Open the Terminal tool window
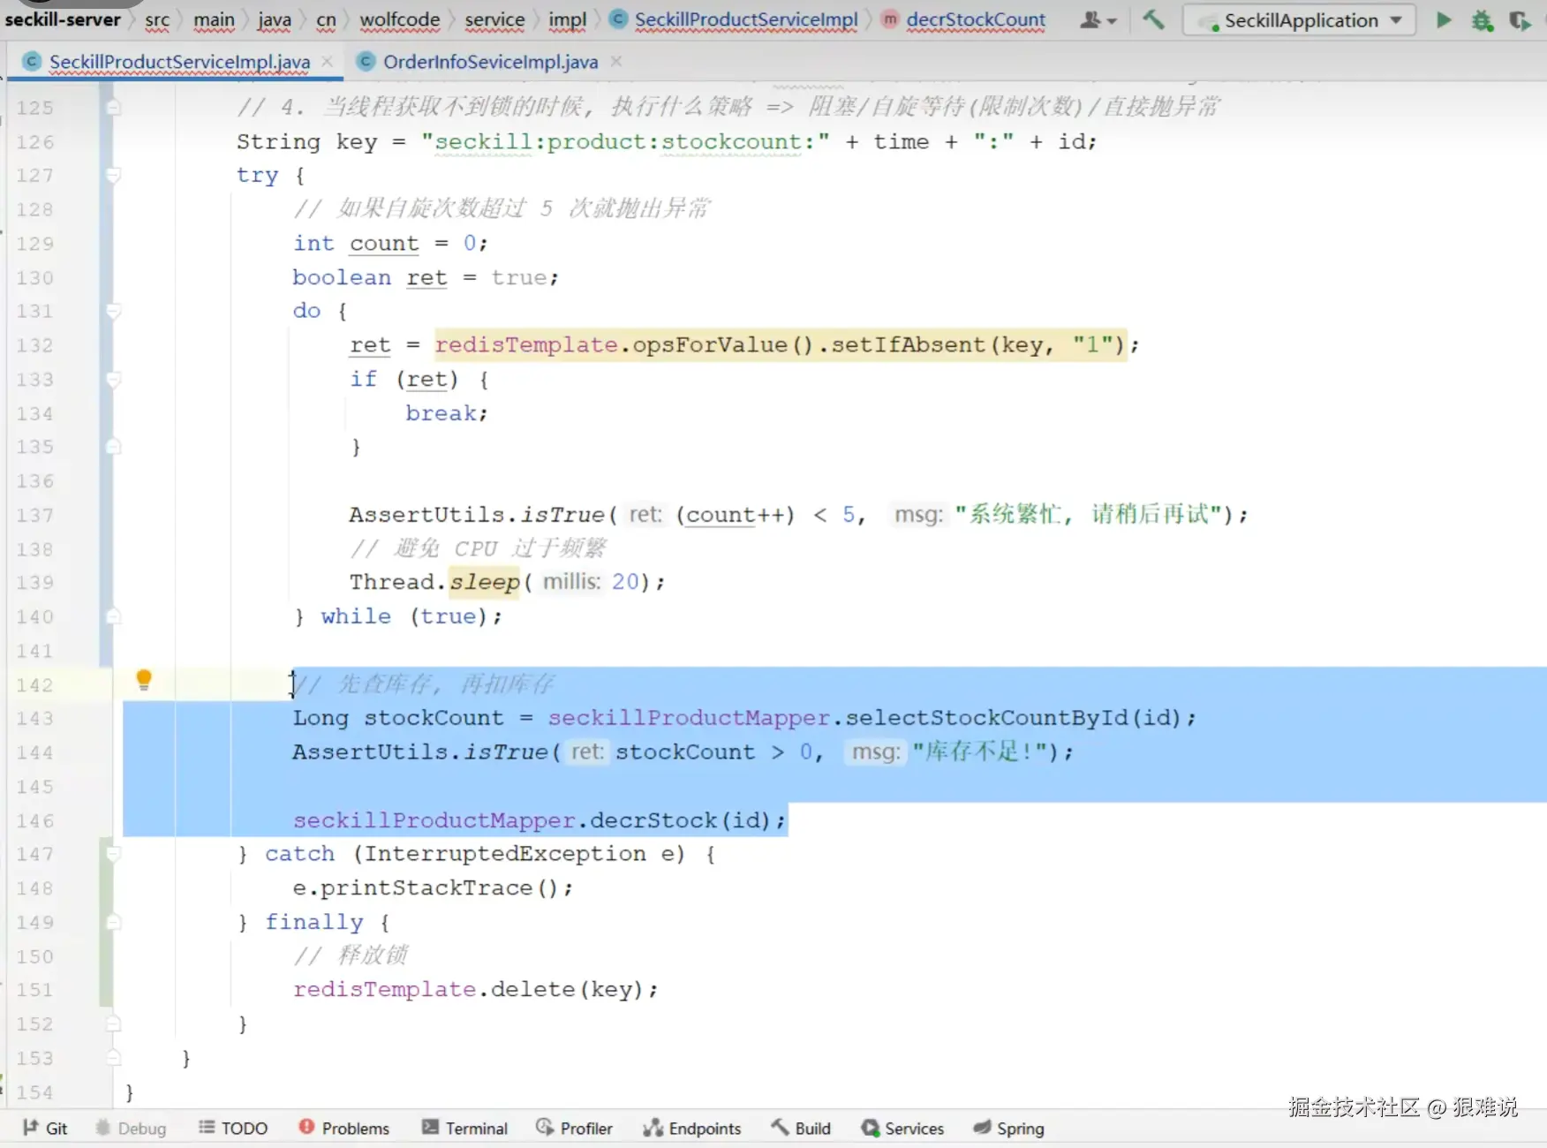 [x=465, y=1128]
